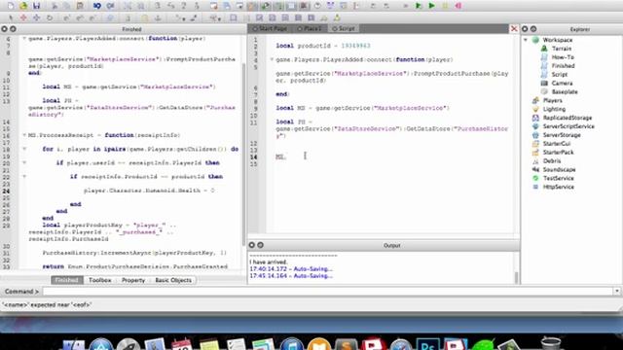Click the New file toolbar icon

11,6
